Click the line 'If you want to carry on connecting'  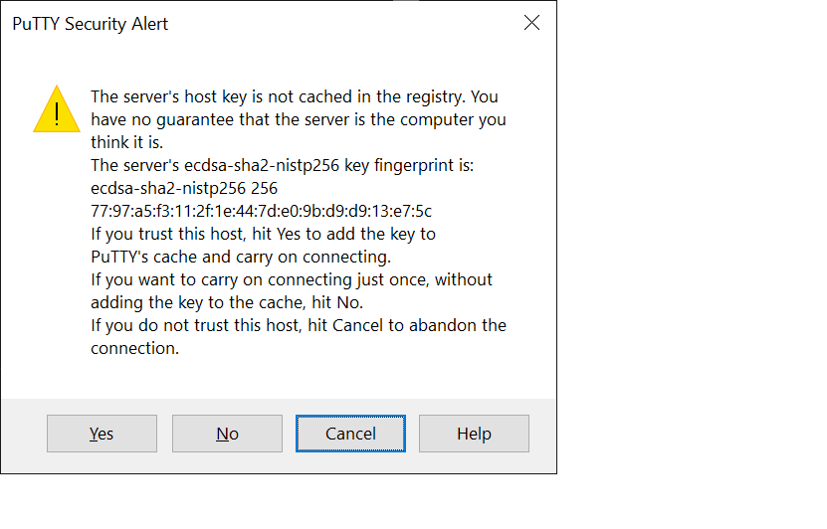(x=292, y=279)
